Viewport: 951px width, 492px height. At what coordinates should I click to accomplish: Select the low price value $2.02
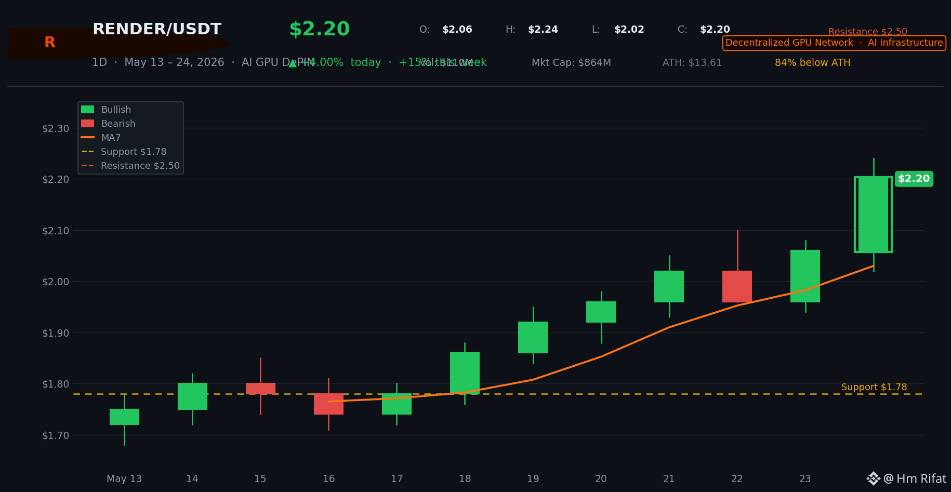(629, 30)
